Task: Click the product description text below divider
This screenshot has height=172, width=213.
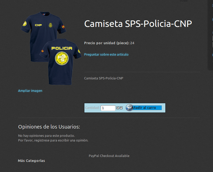Action: (104, 78)
